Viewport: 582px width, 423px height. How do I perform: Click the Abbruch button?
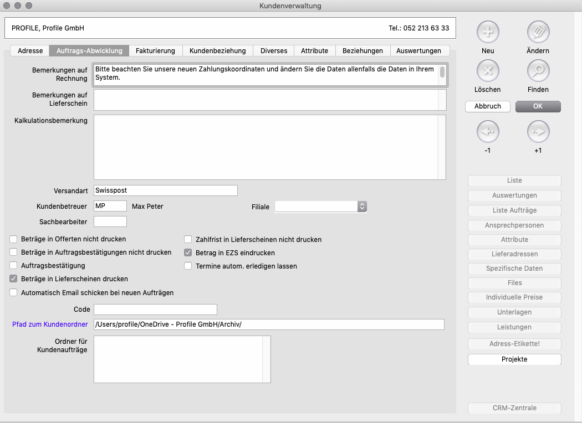click(488, 106)
